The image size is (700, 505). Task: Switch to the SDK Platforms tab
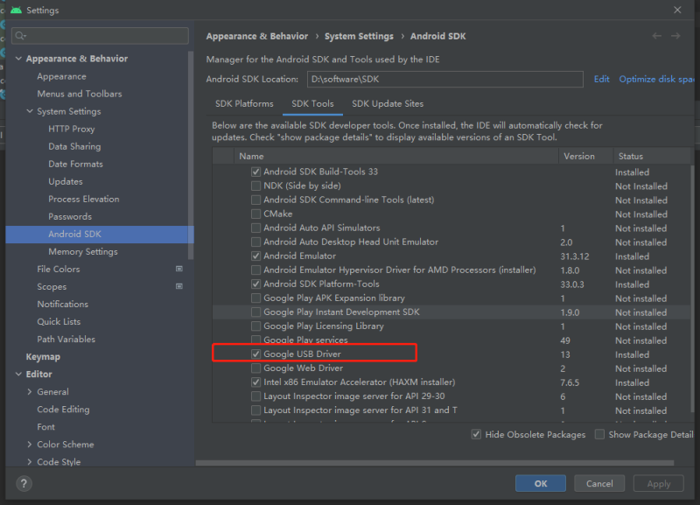point(244,103)
